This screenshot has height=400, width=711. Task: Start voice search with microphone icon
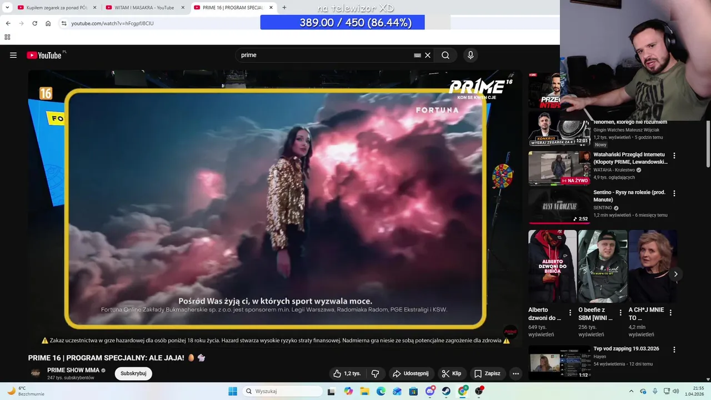(x=470, y=55)
